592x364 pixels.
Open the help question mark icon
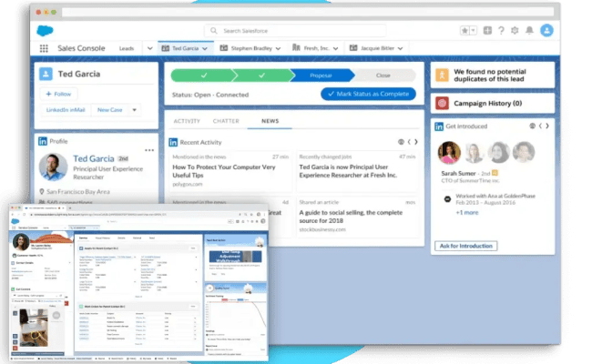(501, 31)
